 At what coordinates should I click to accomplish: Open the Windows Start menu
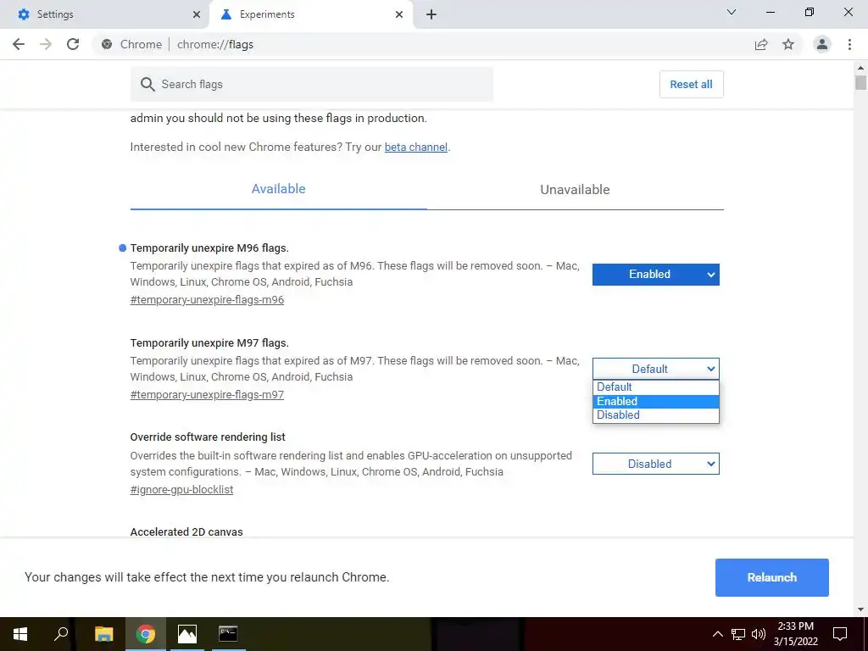click(x=20, y=634)
